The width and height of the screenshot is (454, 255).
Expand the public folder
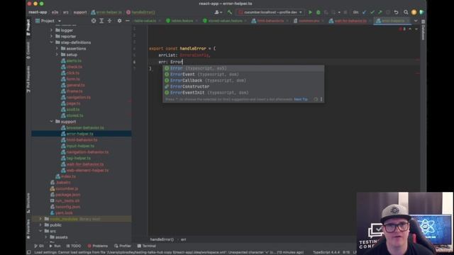point(40,225)
